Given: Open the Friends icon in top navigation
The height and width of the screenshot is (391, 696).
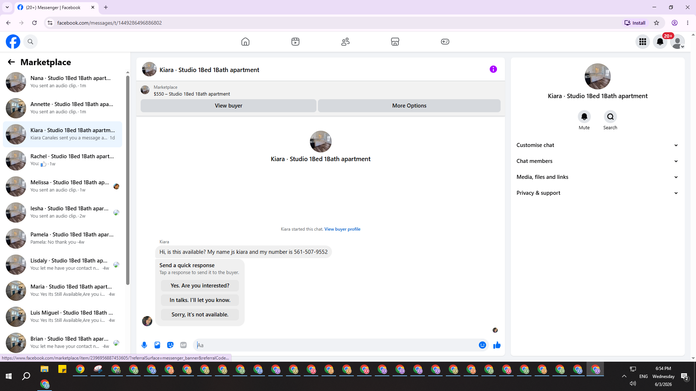Looking at the screenshot, I should (x=345, y=42).
